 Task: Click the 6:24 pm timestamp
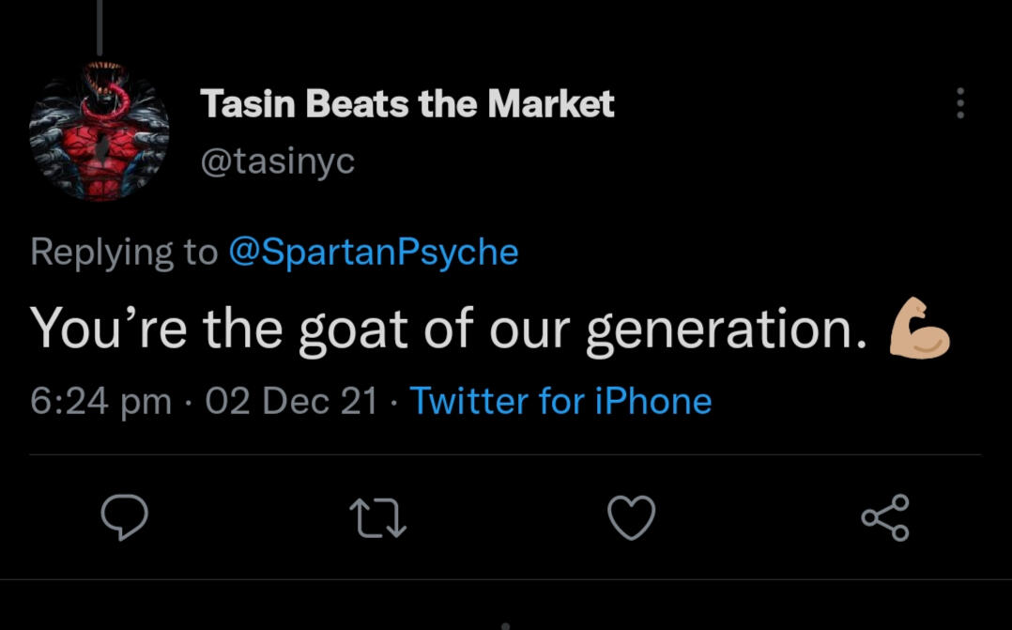pos(100,401)
